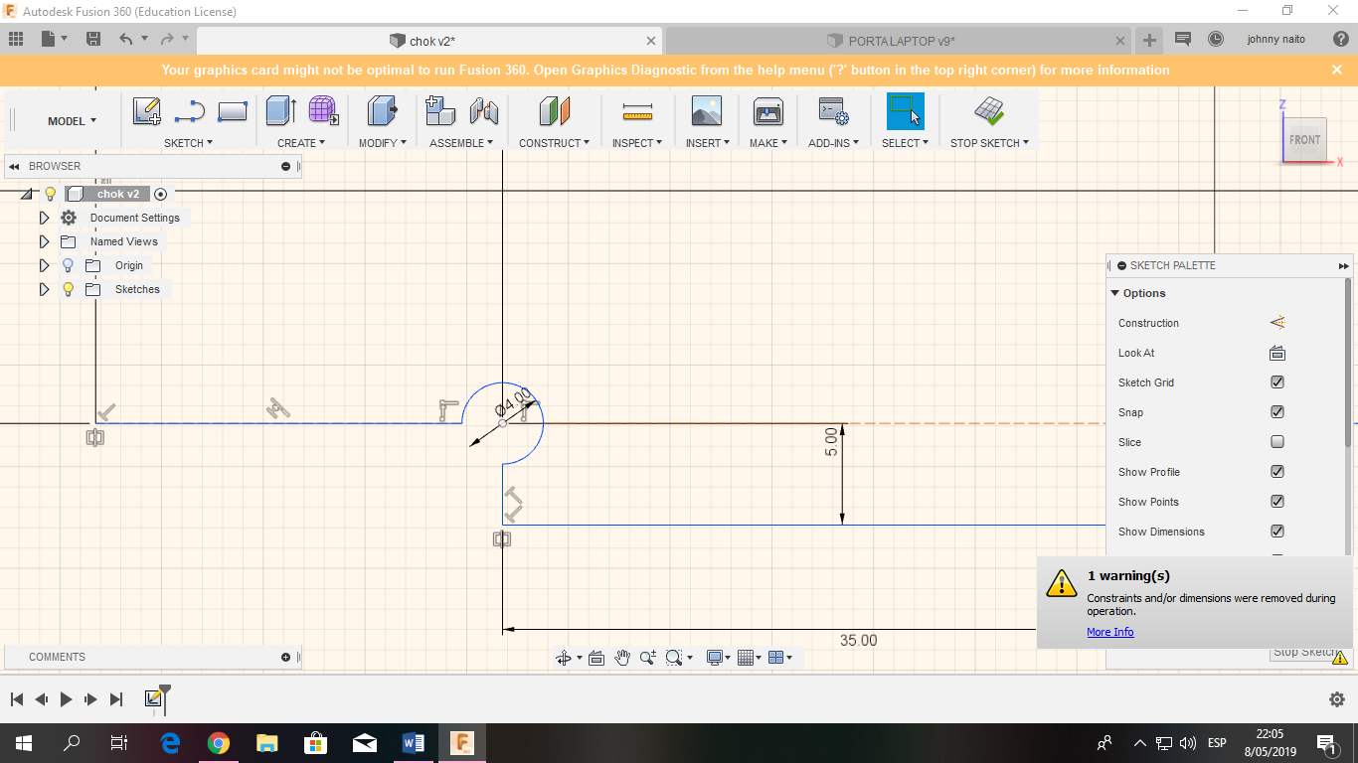Image resolution: width=1358 pixels, height=763 pixels.
Task: Toggle the Show Dimensions checkbox
Action: [x=1277, y=532]
